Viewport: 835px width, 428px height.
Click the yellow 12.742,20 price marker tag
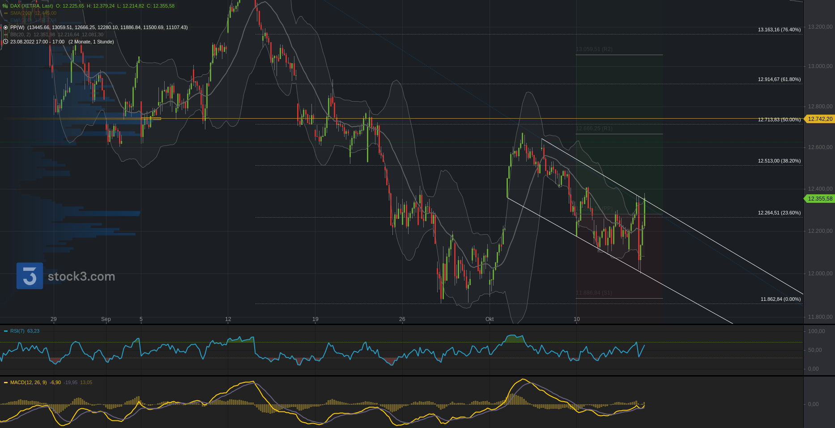820,119
